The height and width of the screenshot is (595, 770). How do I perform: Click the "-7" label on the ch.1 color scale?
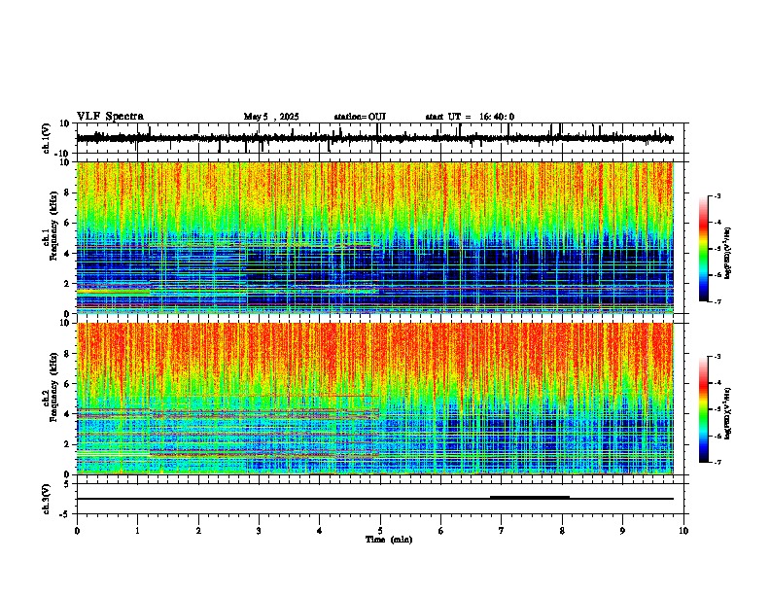[717, 301]
